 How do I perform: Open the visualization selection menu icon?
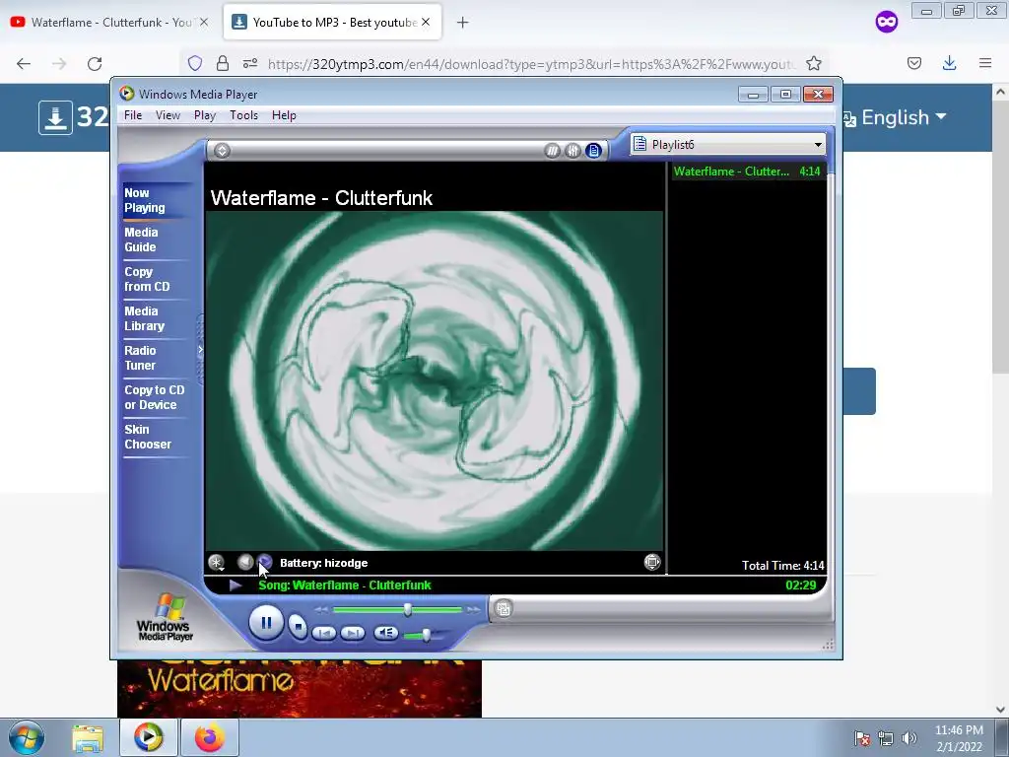point(216,563)
